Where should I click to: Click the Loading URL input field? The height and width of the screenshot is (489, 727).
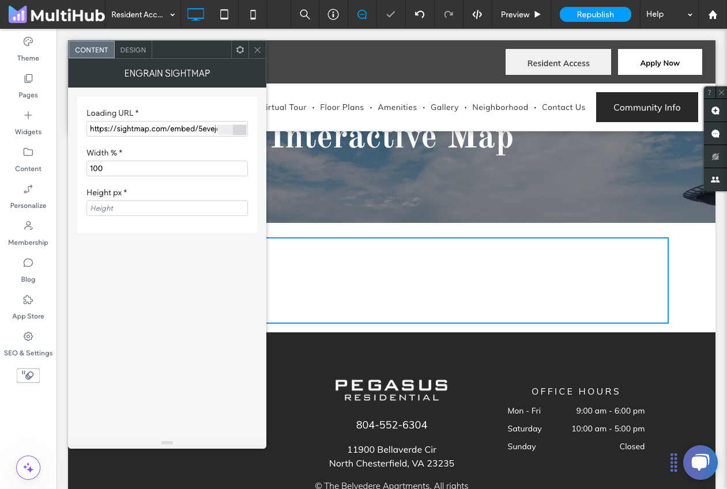click(x=167, y=129)
